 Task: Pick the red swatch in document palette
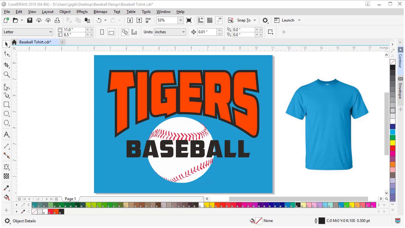point(50,212)
